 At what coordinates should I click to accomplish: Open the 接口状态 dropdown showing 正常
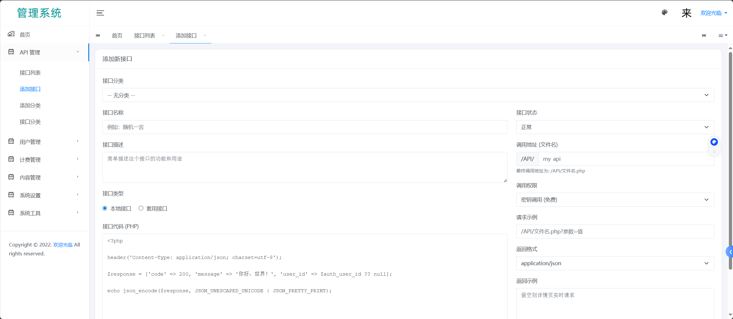pyautogui.click(x=615, y=127)
